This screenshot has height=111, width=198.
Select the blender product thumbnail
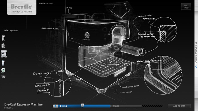3,38
